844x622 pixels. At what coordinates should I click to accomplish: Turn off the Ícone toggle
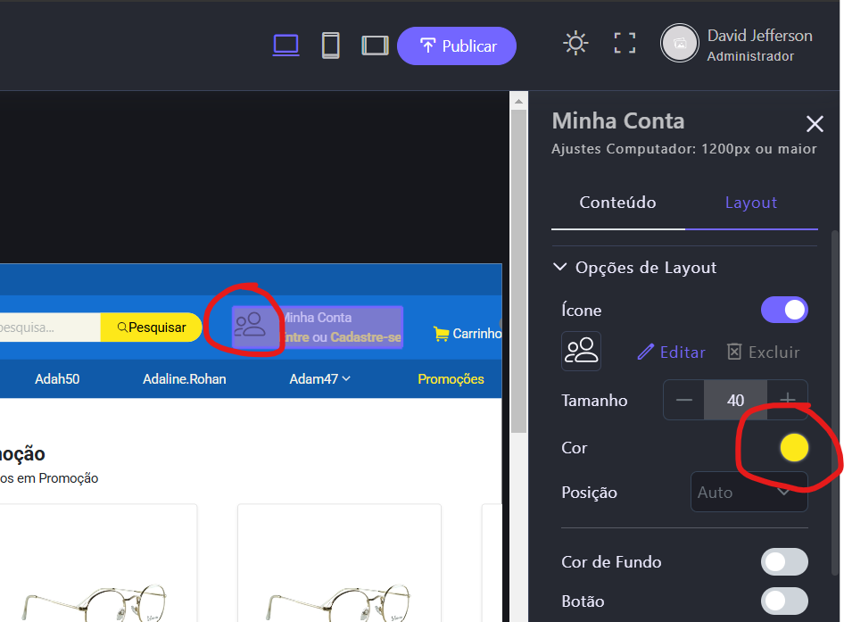784,310
